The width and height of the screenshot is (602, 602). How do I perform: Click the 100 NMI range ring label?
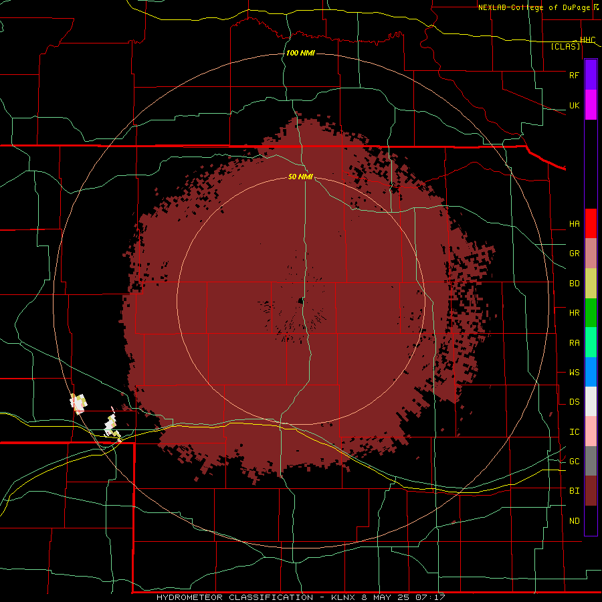[300, 53]
